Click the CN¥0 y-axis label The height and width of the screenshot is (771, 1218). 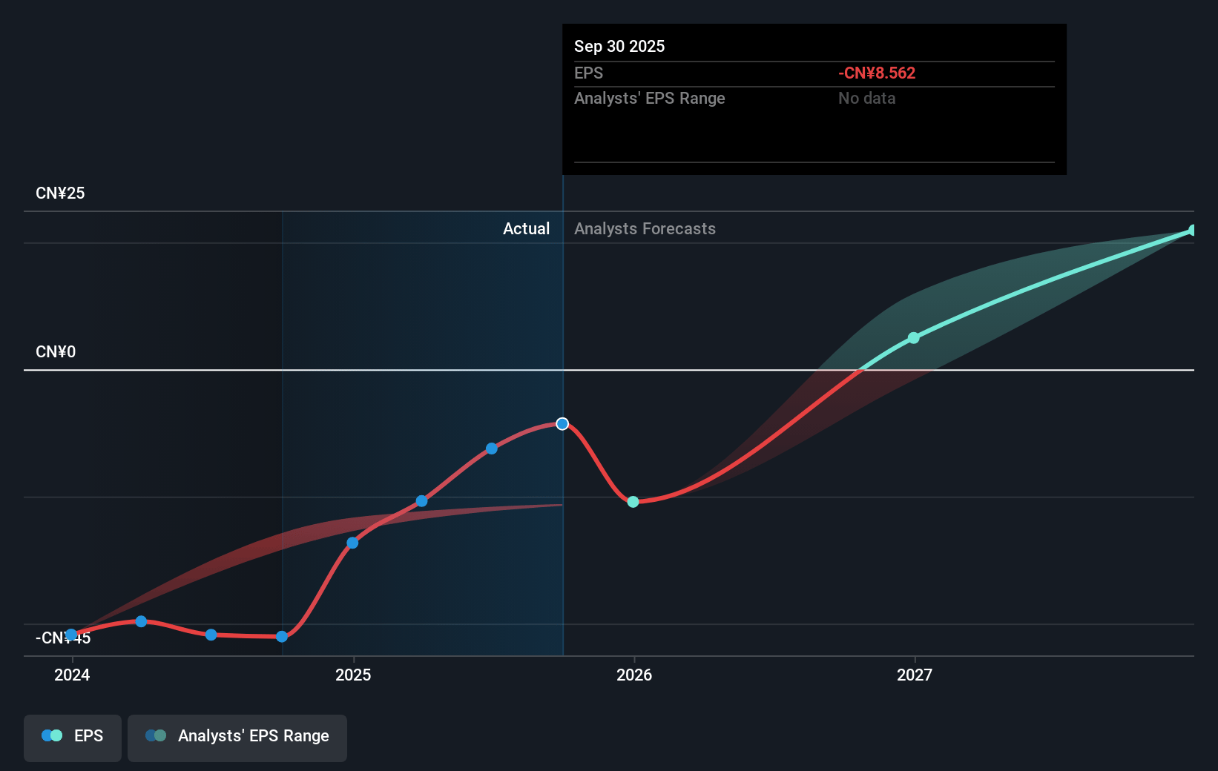[x=56, y=352]
